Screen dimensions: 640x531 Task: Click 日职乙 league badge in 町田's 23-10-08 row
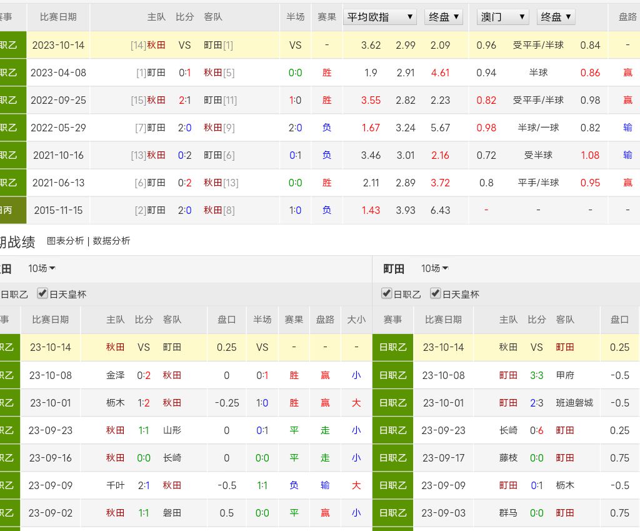pyautogui.click(x=393, y=375)
